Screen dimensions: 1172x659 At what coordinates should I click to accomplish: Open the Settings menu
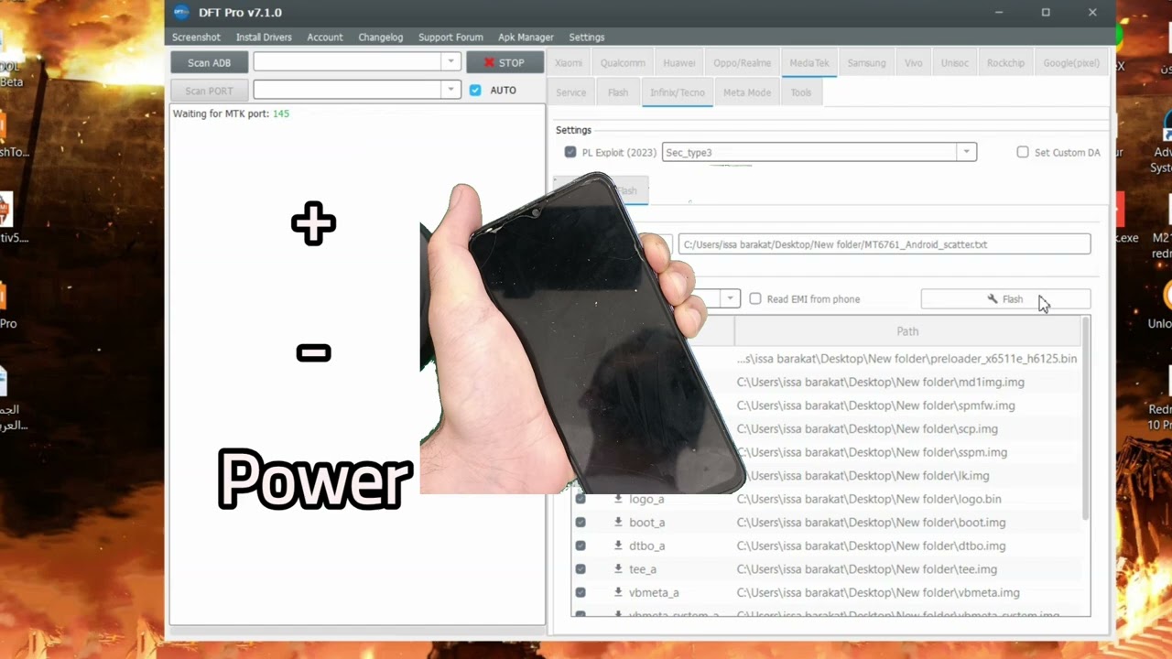(587, 38)
